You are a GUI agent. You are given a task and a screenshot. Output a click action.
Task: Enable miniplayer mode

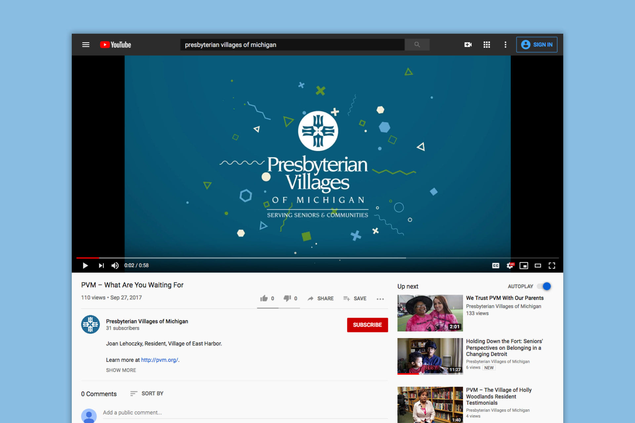click(x=524, y=265)
